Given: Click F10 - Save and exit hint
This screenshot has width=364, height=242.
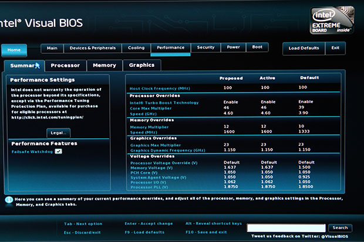Looking at the screenshot, I should (206, 232).
